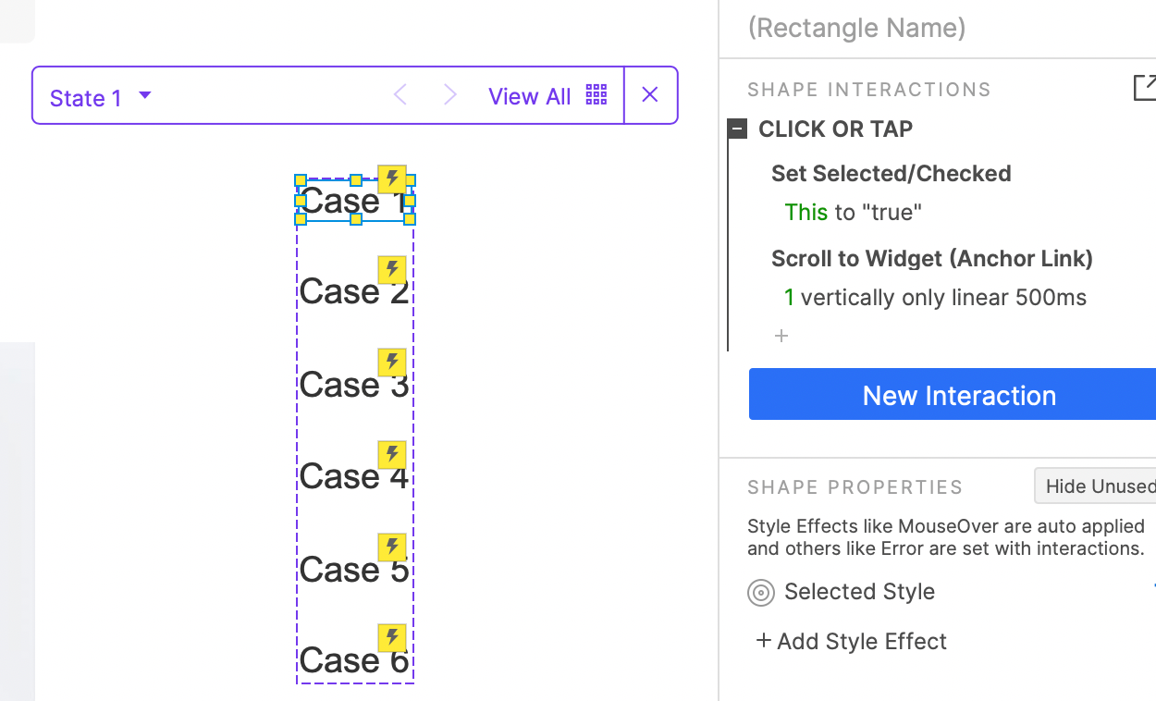Close the dynamic panel state editor
Image resolution: width=1156 pixels, height=701 pixels.
[650, 95]
